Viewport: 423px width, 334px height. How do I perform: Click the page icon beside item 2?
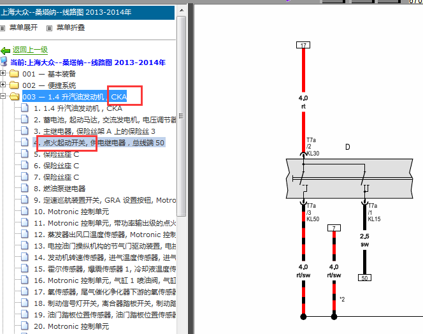(x=25, y=119)
